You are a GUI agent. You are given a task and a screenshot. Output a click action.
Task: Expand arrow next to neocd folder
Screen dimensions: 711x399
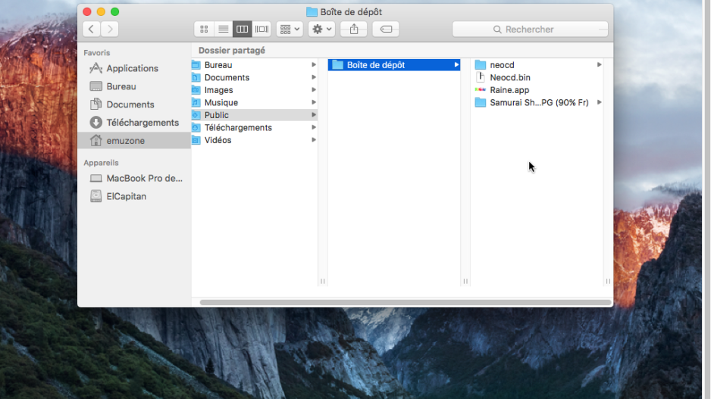point(599,65)
